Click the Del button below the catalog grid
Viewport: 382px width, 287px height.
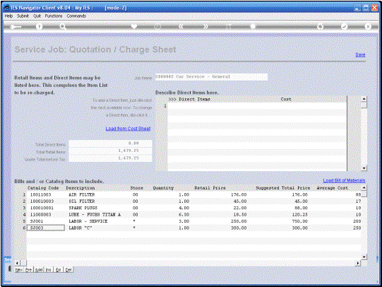68,270
